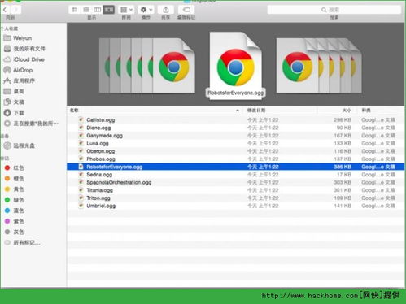
Task: Go back with the left arrow button
Action: tap(5, 10)
